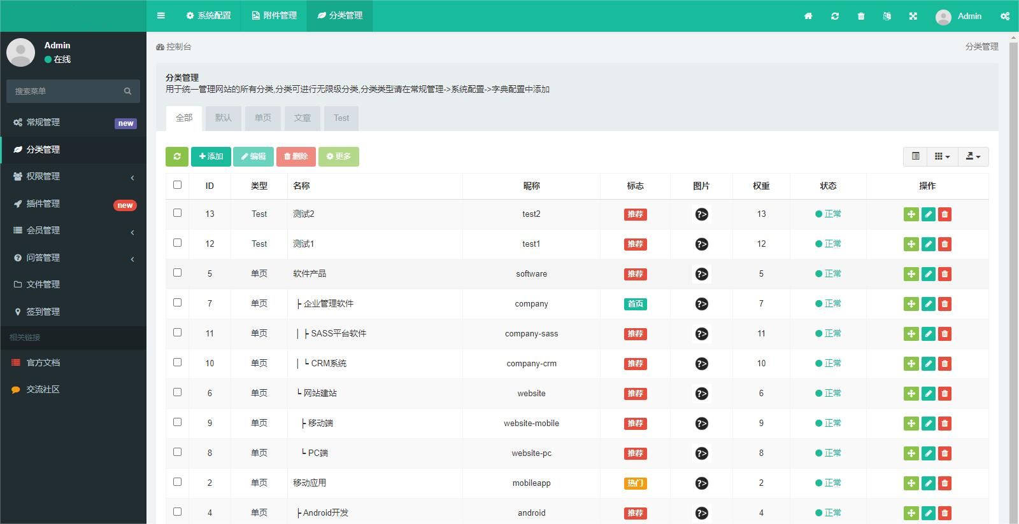This screenshot has width=1019, height=524.
Task: Open image thumbnail for test2 row
Action: pyautogui.click(x=701, y=214)
